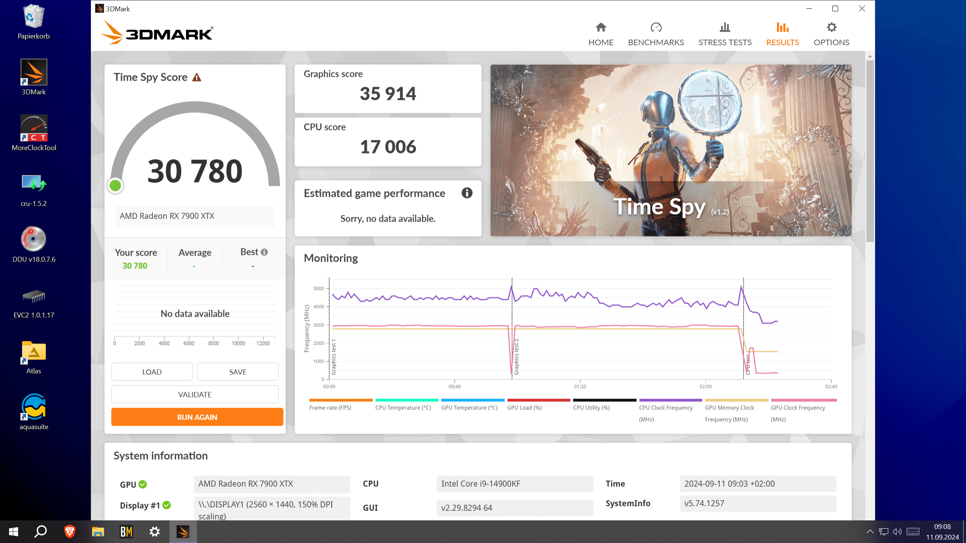Expand the system tray hidden icons chevron

pyautogui.click(x=869, y=532)
